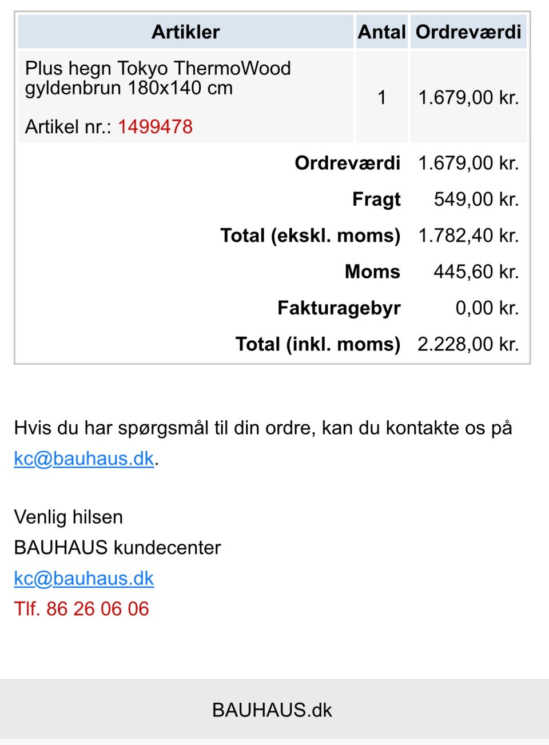This screenshot has height=745, width=549.
Task: Click the Ordreværdi column header
Action: tap(468, 32)
